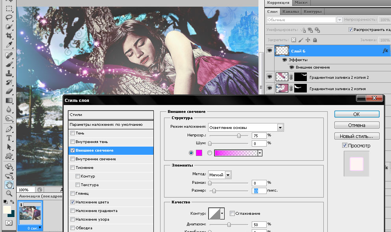Select the Hand tool
The height and width of the screenshot is (232, 391).
pyautogui.click(x=9, y=185)
